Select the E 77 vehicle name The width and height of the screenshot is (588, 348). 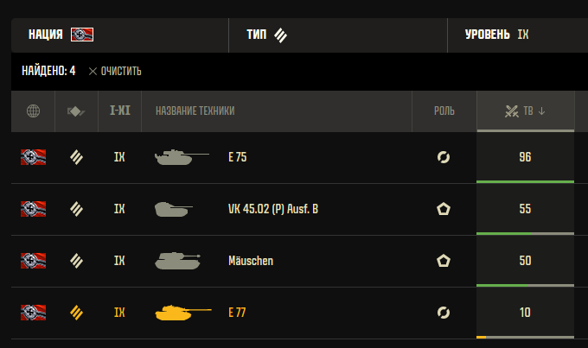click(x=237, y=313)
